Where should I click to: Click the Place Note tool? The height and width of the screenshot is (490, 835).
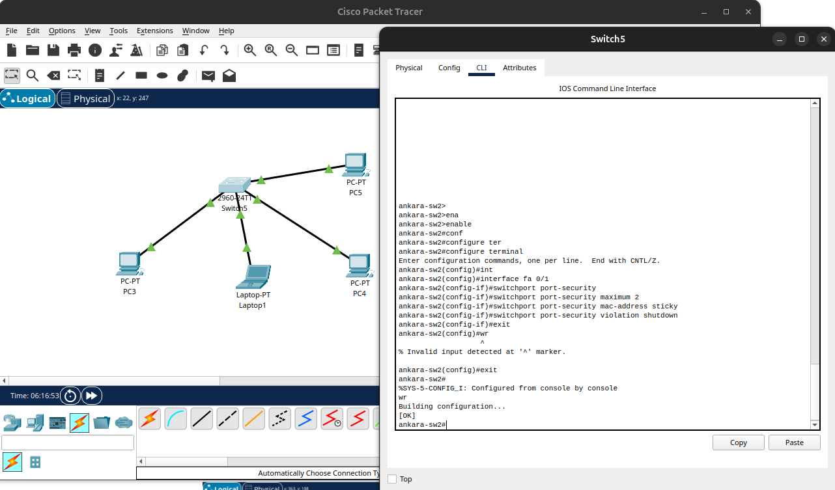point(99,75)
